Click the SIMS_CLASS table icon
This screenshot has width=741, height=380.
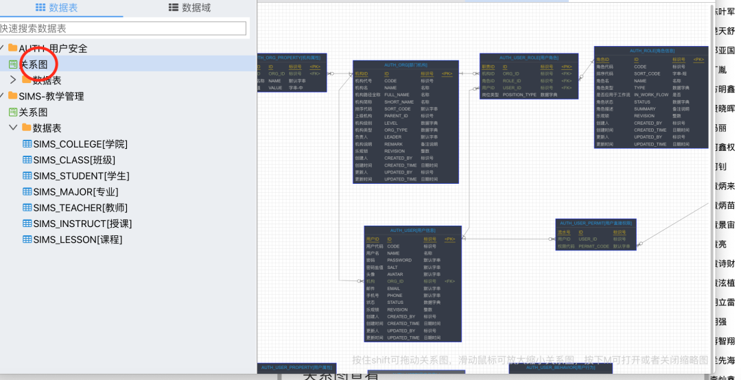coord(27,160)
